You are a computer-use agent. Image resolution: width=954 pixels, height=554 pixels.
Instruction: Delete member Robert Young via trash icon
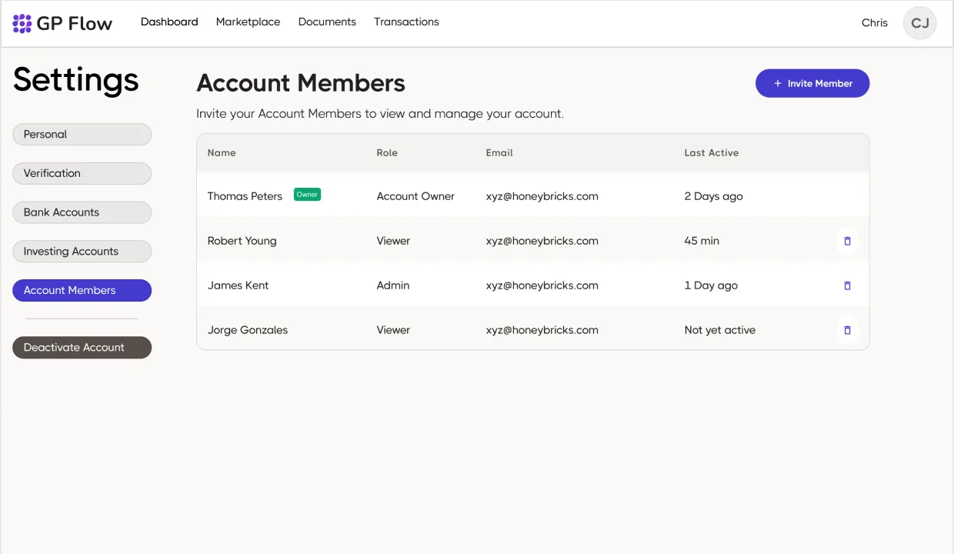coord(848,241)
